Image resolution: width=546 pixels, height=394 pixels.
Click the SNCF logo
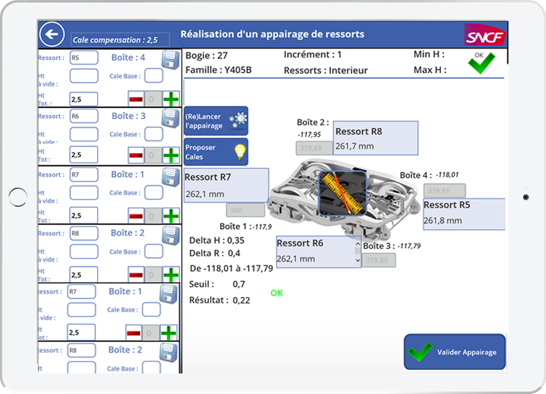(x=485, y=35)
